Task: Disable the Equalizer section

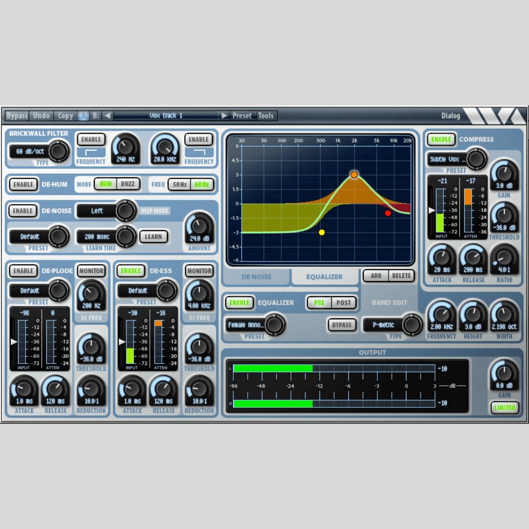Action: [x=239, y=302]
